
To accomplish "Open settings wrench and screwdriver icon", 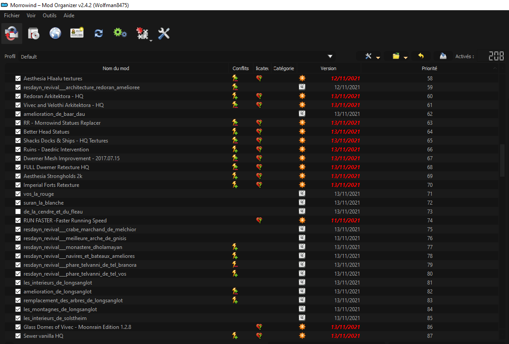I will 164,33.
